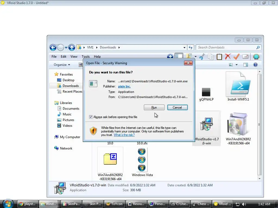Cancel the Open File security warning
Viewport: 278px width, 208px height.
click(x=177, y=107)
